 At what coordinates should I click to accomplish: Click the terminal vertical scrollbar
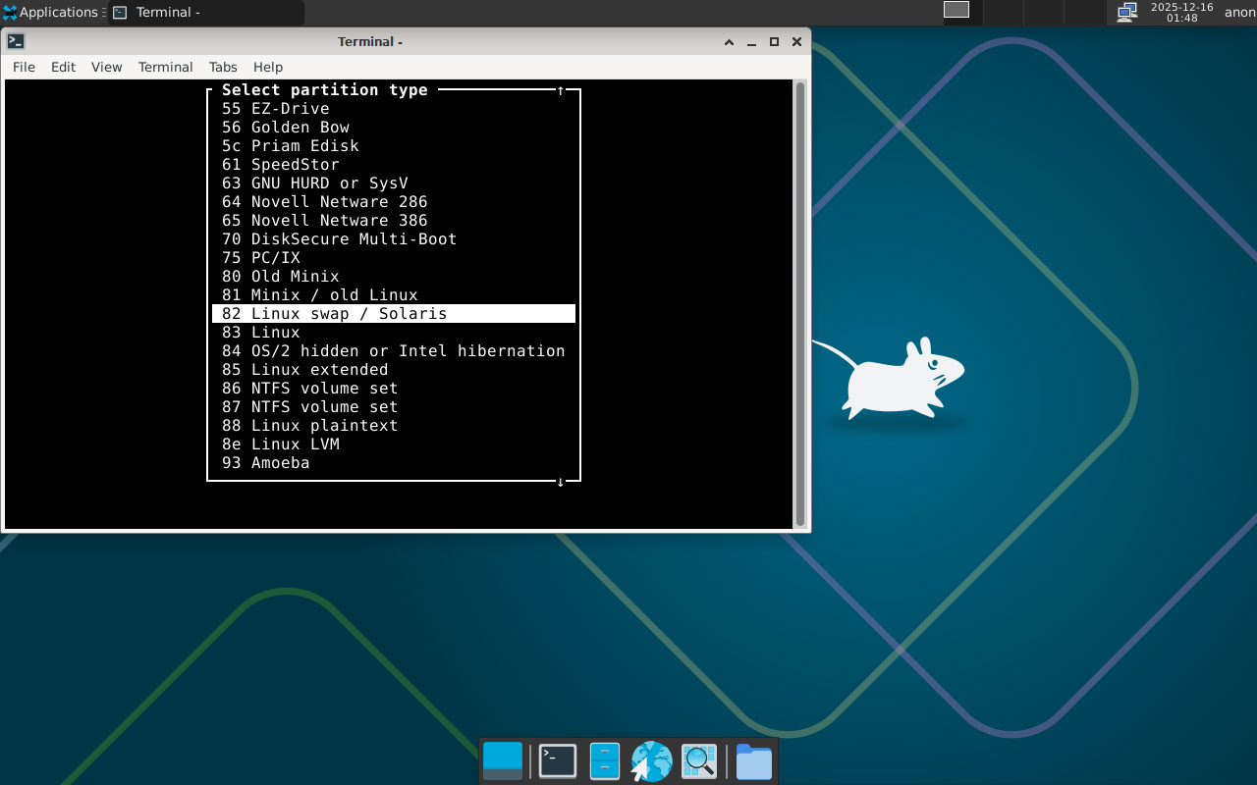tap(800, 304)
